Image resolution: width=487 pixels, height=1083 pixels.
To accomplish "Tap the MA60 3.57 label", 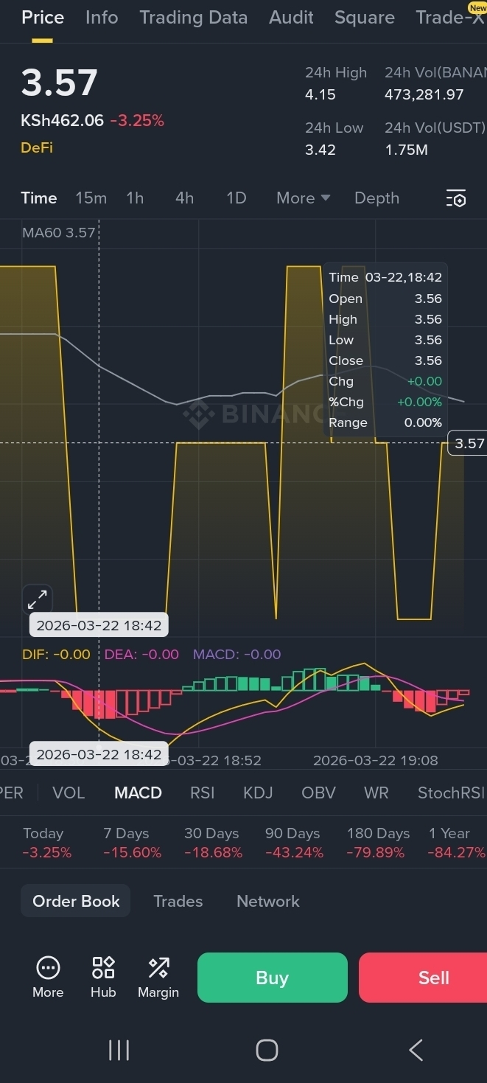I will [59, 233].
